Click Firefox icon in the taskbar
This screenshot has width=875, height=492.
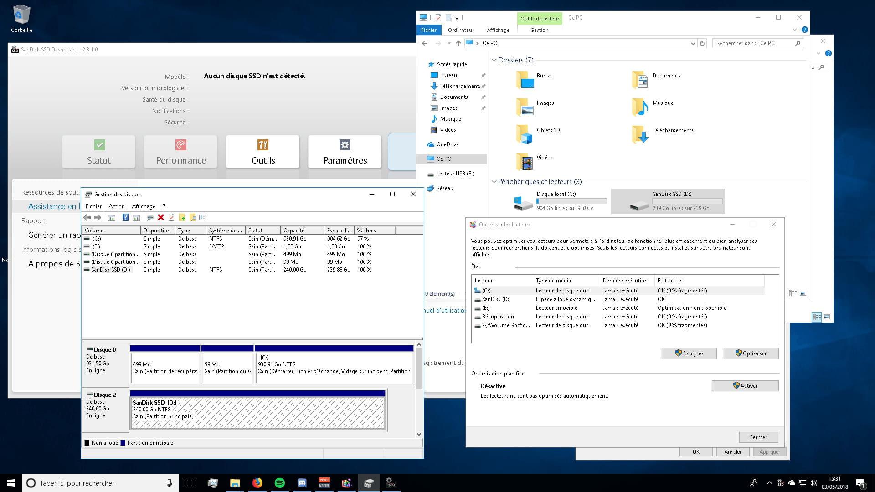pos(257,483)
